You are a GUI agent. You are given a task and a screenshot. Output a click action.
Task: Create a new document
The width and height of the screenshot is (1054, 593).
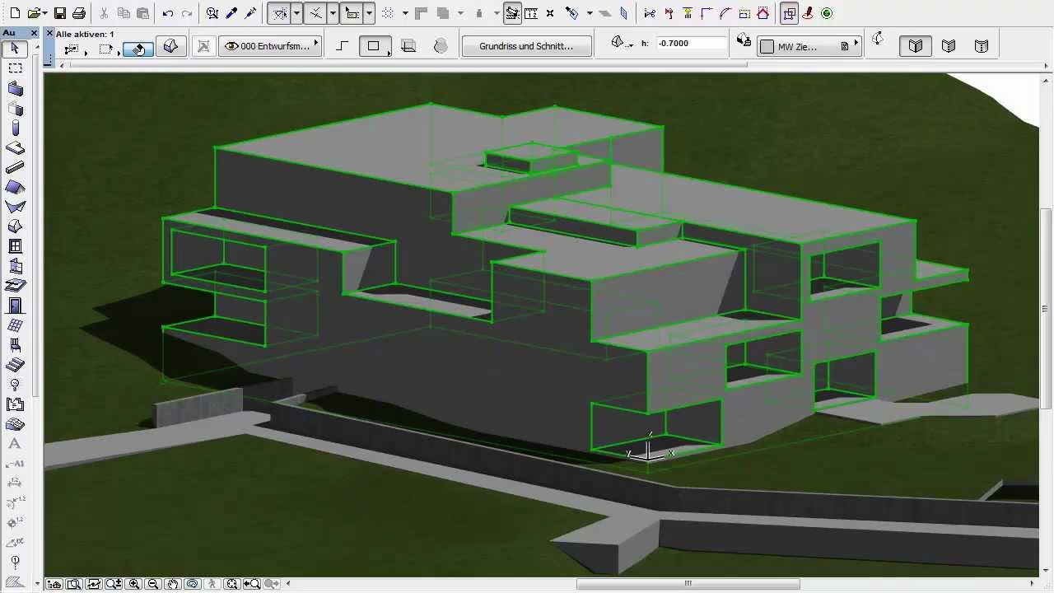[15, 13]
